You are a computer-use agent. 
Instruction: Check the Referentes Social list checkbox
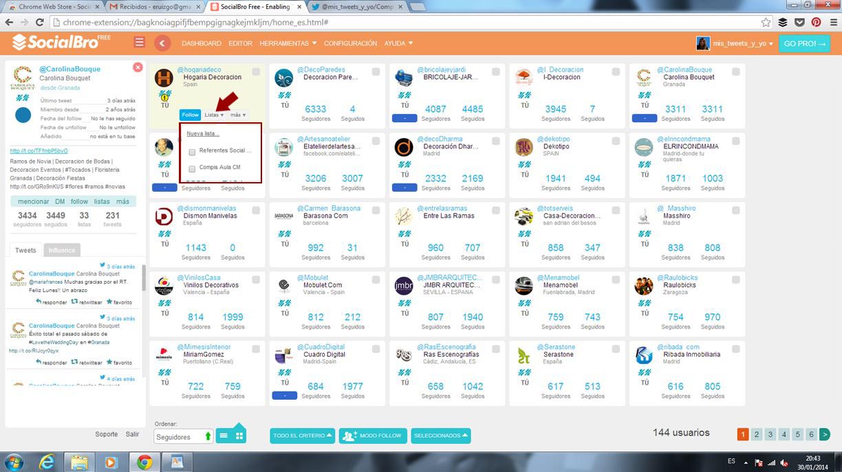point(192,152)
